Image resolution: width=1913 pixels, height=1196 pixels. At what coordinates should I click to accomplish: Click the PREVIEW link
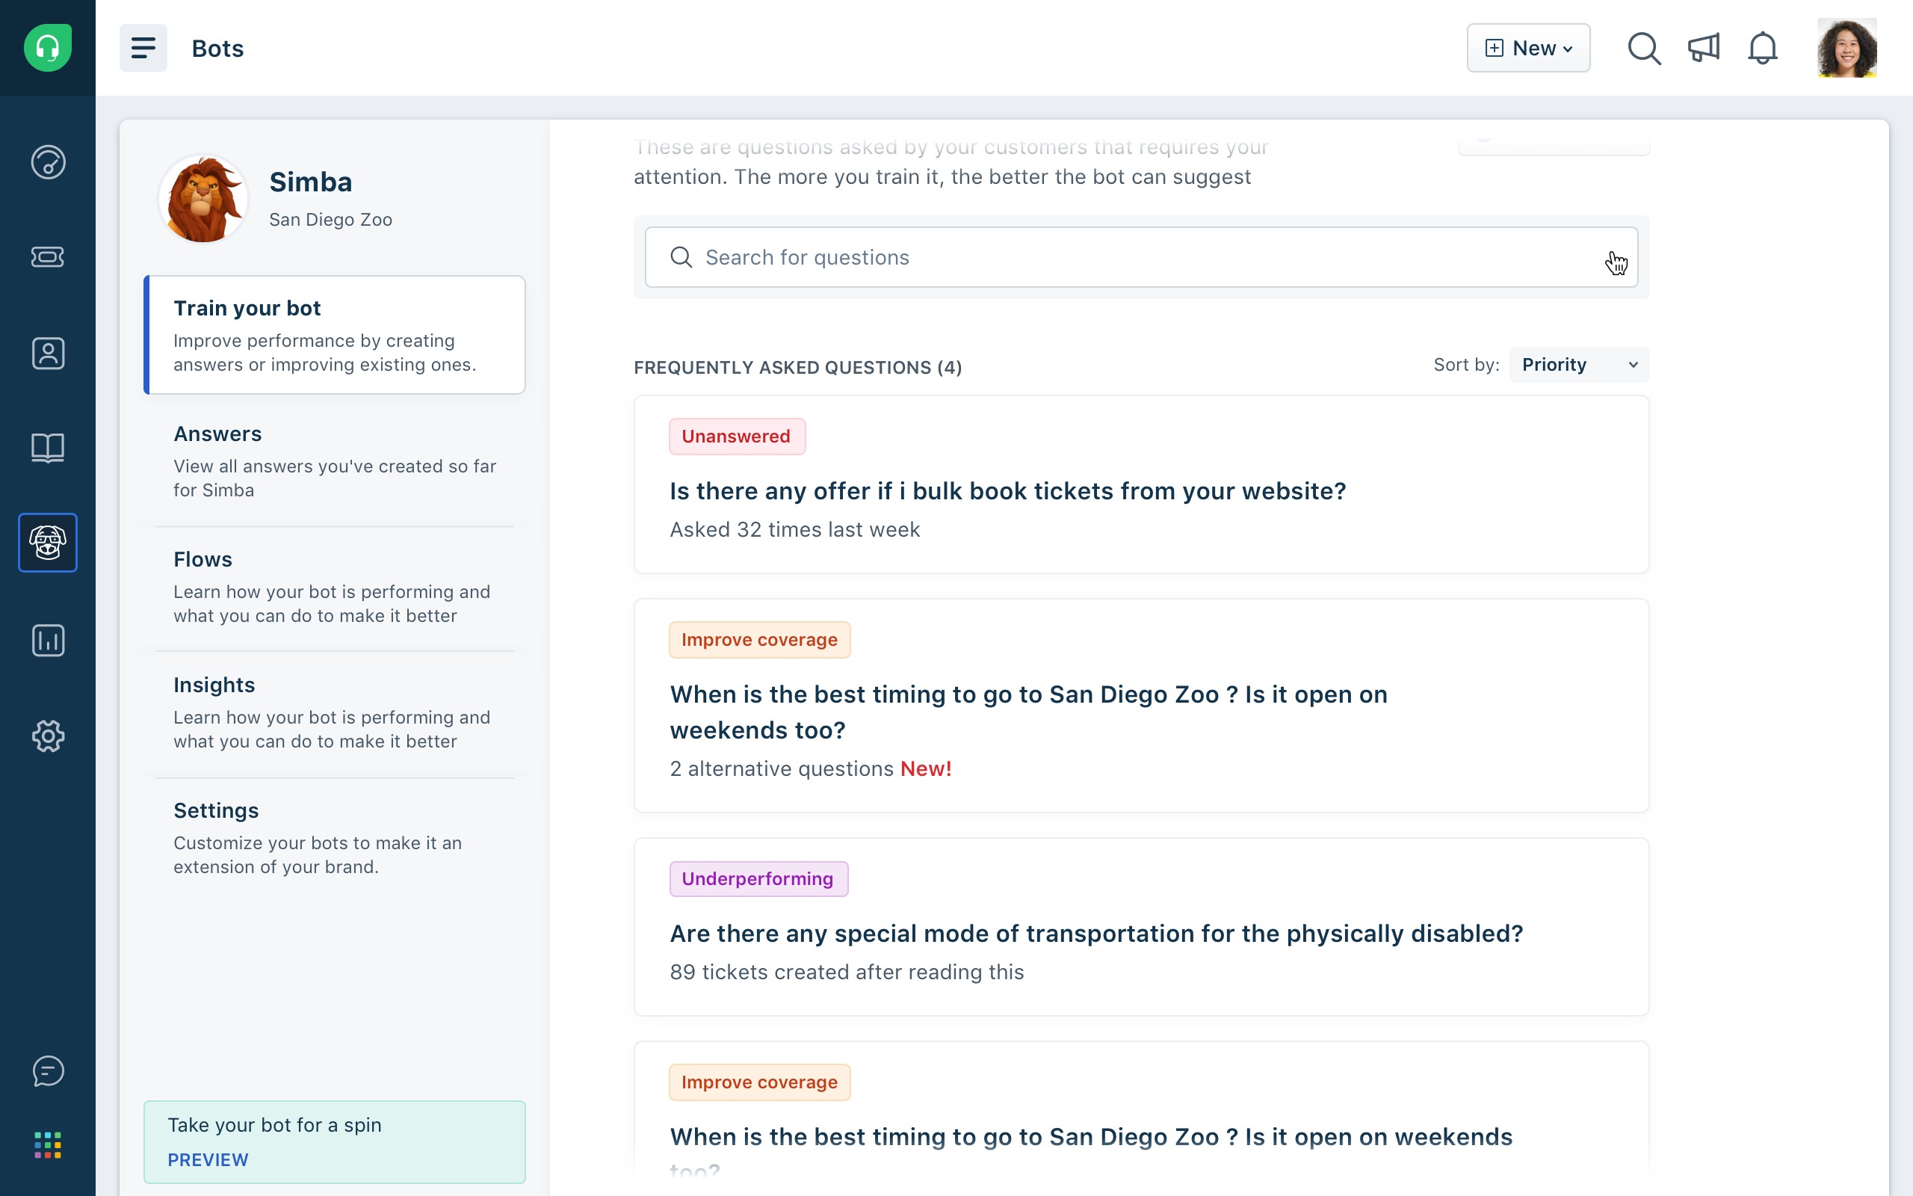(x=208, y=1159)
